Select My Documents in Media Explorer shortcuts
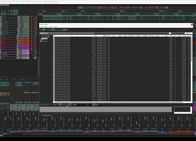Image resolution: width=196 pixels, height=141 pixels. (x=44, y=41)
